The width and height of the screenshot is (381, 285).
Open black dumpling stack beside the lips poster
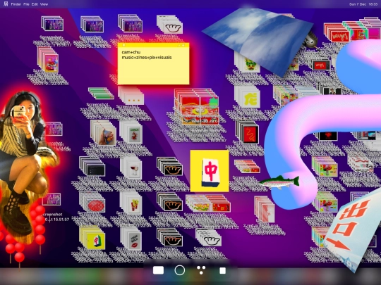[170, 237]
